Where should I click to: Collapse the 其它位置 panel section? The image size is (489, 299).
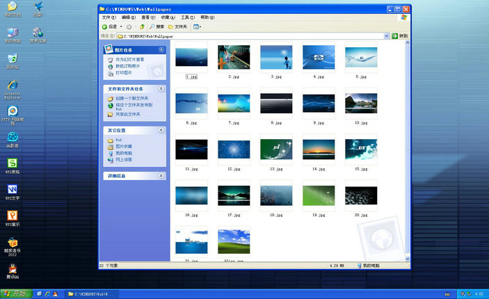[162, 130]
